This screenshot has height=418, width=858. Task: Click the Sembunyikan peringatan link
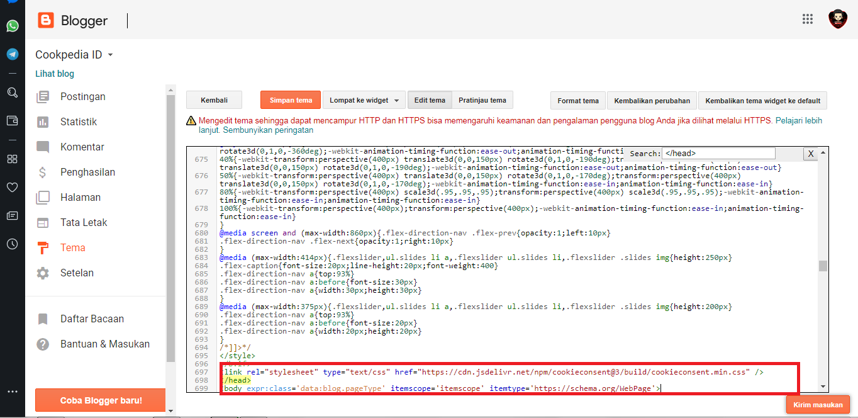[267, 130]
